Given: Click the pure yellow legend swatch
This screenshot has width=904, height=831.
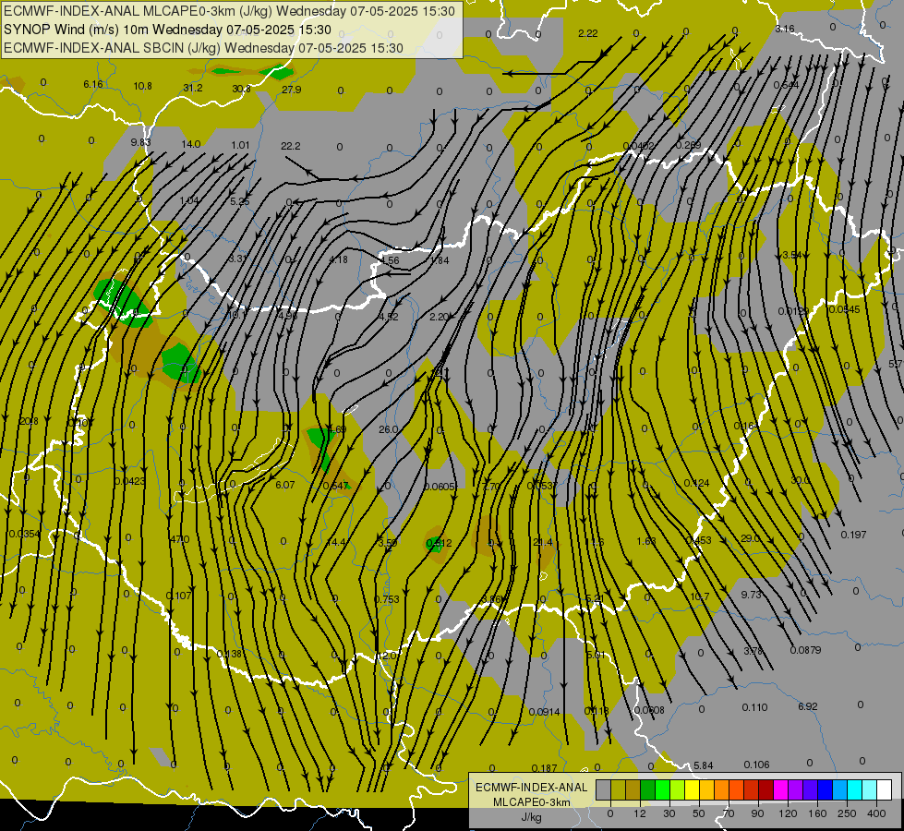Looking at the screenshot, I should click(692, 790).
